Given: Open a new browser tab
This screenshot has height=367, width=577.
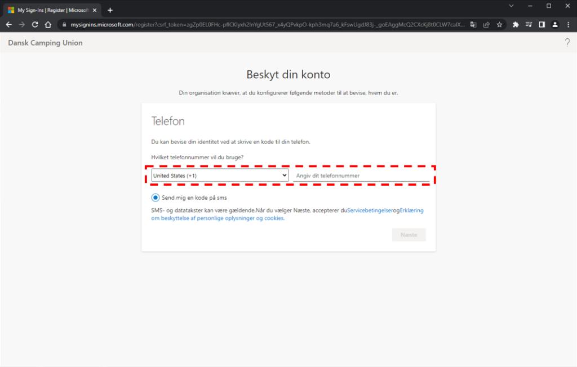Looking at the screenshot, I should point(110,10).
